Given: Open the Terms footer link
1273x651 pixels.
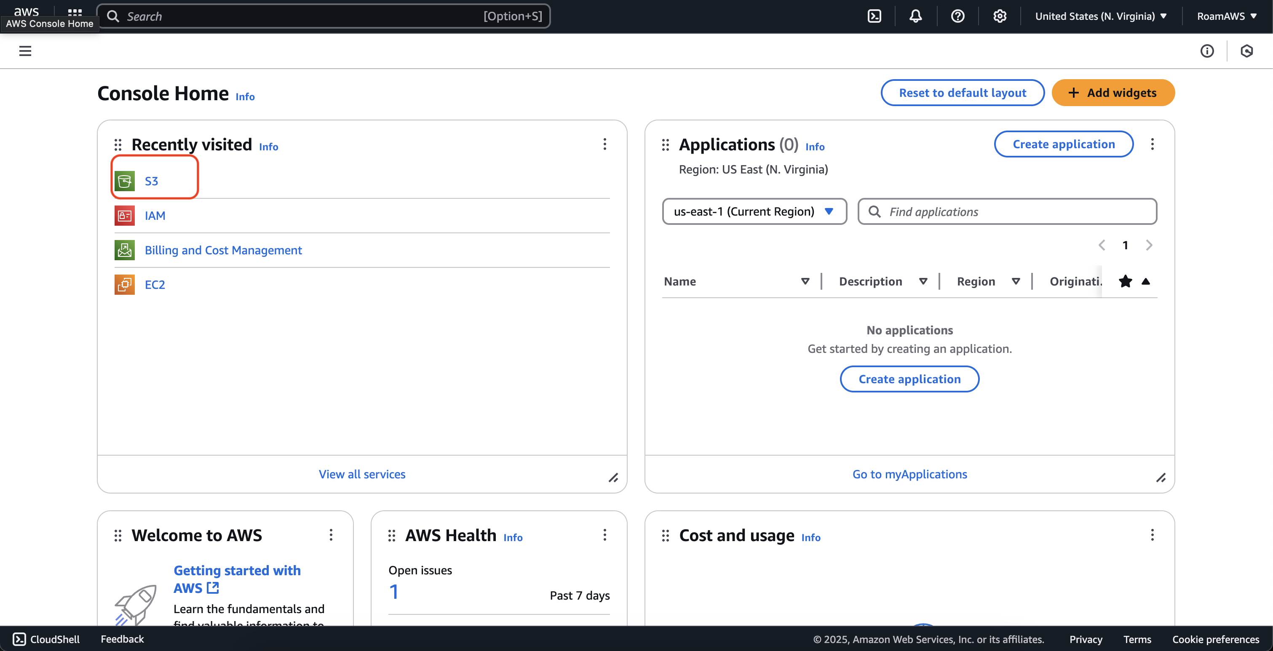Looking at the screenshot, I should [1137, 639].
